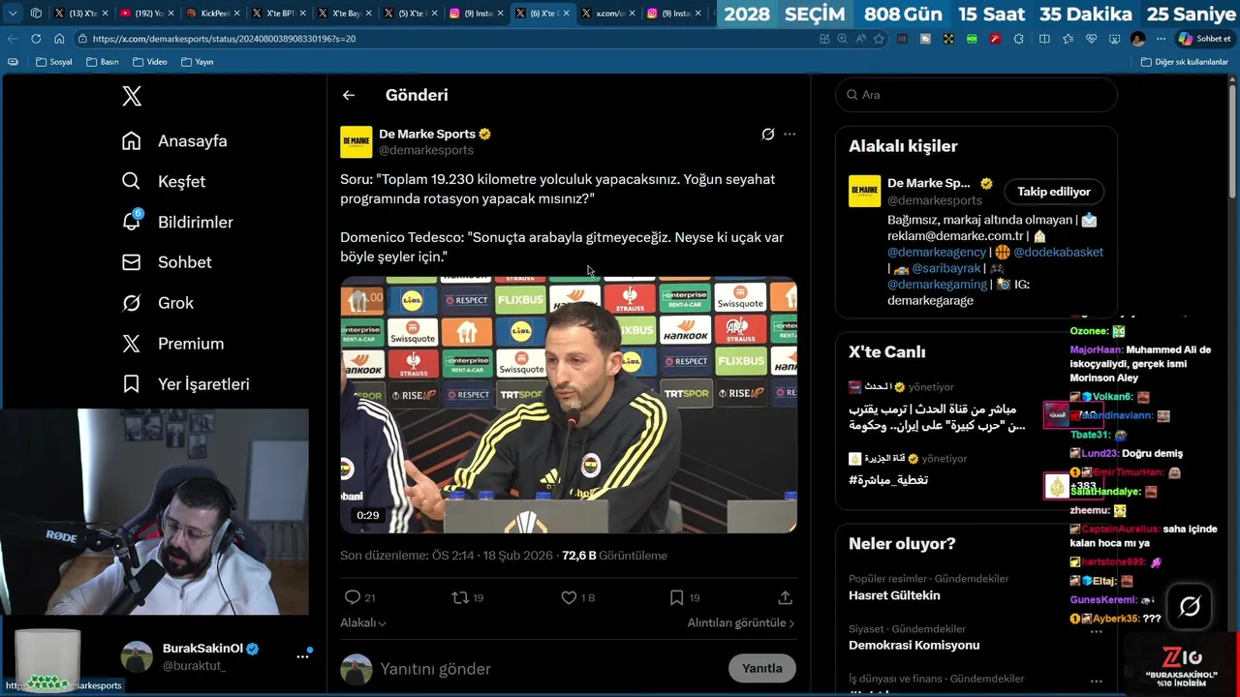
Task: Open the browser extensions puzzle icon
Action: coord(1018,39)
